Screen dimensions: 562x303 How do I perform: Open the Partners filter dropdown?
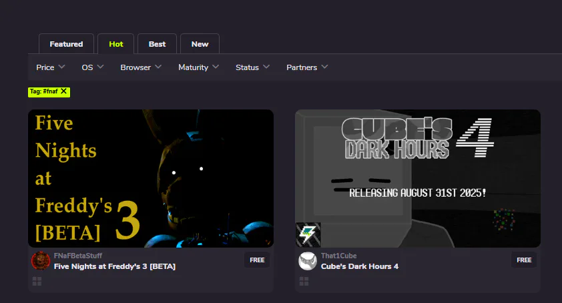307,67
